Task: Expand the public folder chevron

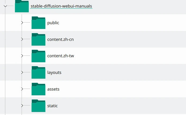Action: (x=22, y=23)
